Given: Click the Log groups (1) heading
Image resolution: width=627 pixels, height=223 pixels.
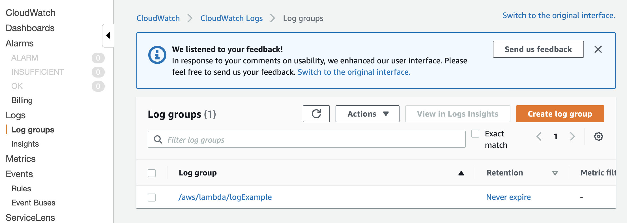Looking at the screenshot, I should (182, 114).
